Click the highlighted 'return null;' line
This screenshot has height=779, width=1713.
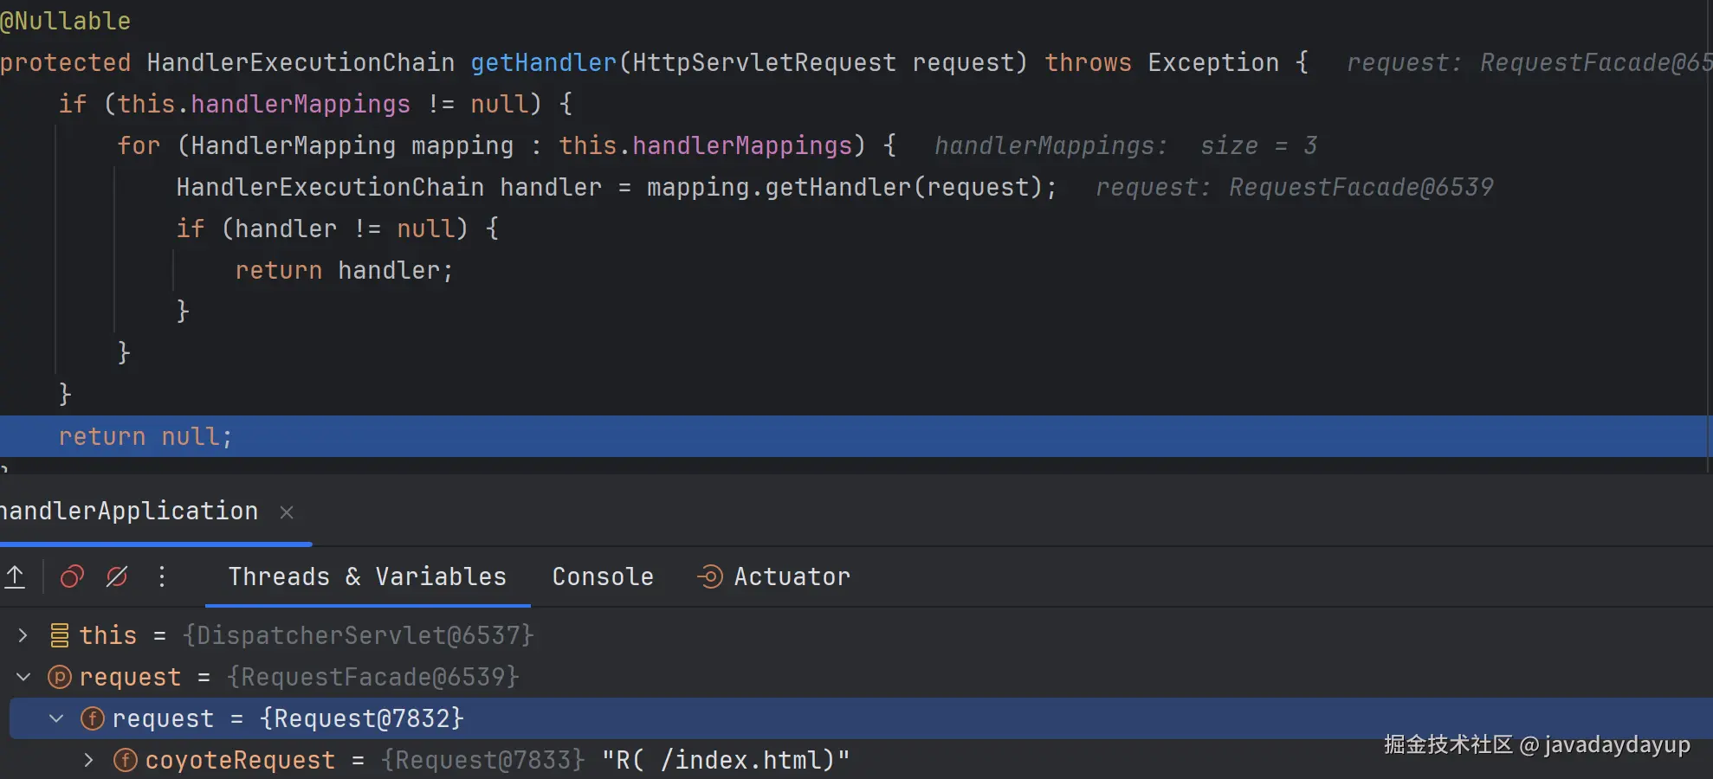[145, 436]
